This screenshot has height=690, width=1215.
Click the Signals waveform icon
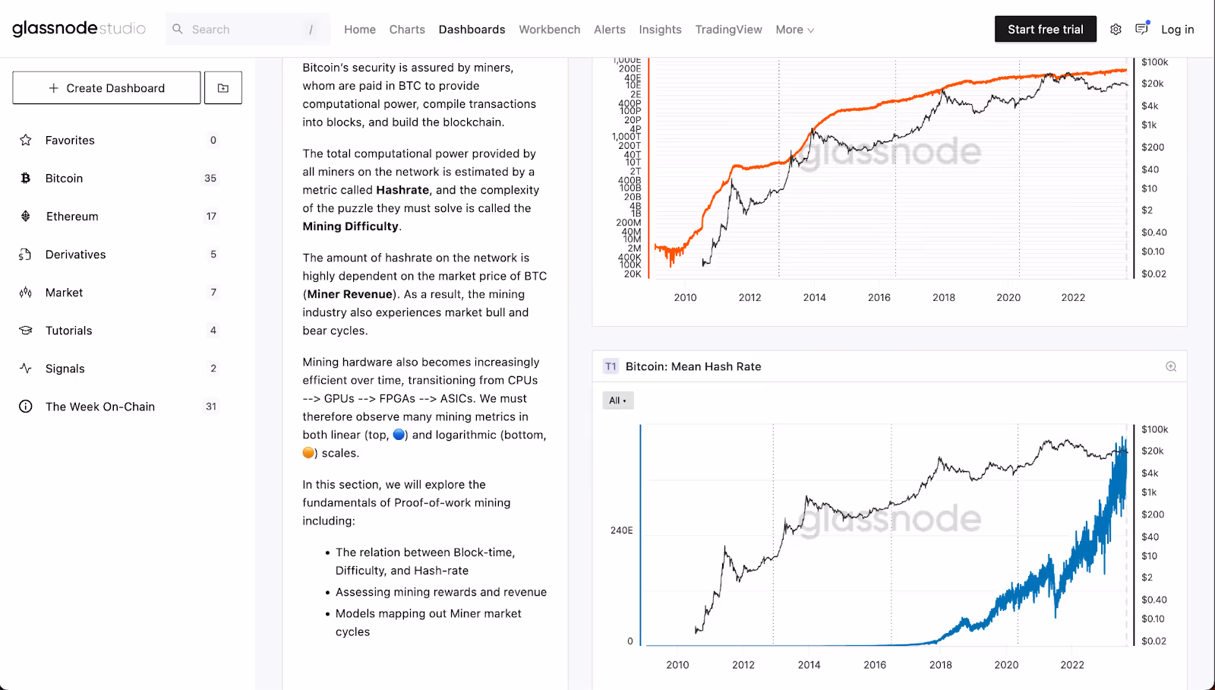(x=25, y=368)
